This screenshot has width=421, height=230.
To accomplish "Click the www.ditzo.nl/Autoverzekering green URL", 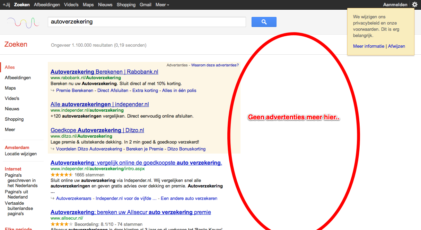I will [81, 136].
